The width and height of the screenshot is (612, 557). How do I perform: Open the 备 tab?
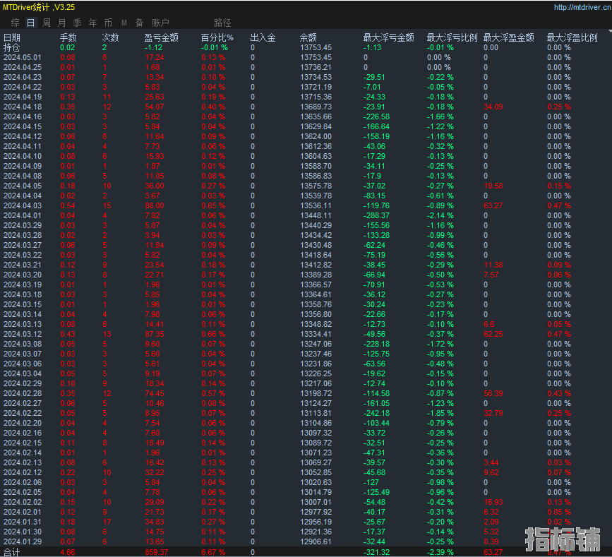pos(139,23)
